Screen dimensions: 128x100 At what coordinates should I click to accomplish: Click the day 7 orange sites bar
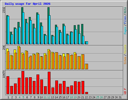tap(31, 62)
